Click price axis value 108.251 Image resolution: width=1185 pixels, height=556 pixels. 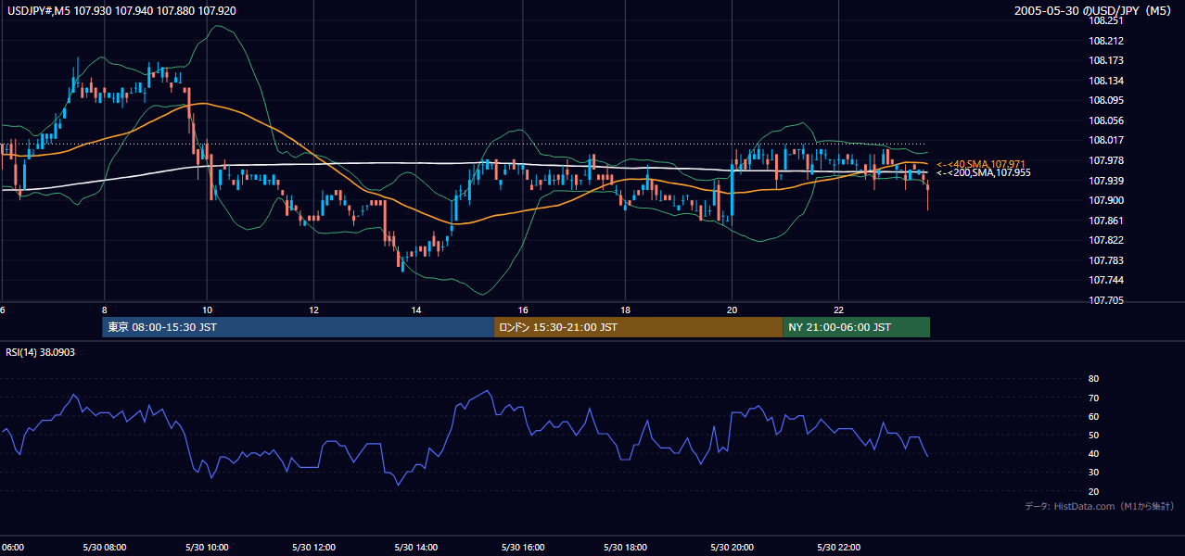pyautogui.click(x=1107, y=20)
